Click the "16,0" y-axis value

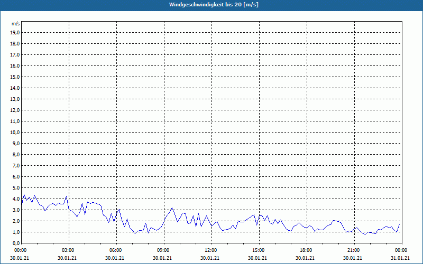click(15, 65)
